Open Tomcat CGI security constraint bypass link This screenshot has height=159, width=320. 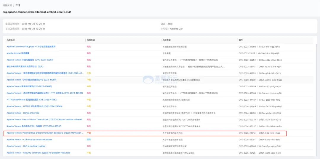pyautogui.click(x=29, y=140)
